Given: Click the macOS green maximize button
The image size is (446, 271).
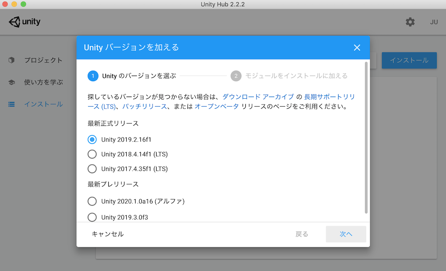Looking at the screenshot, I should (x=23, y=4).
